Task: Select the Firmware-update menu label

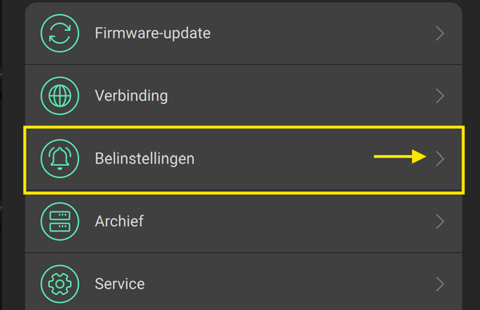Action: coord(153,33)
